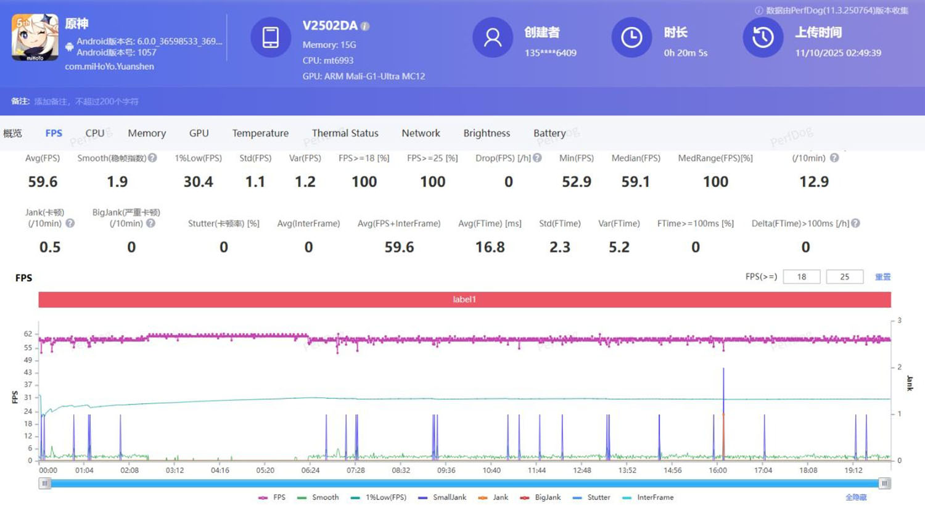
Task: Click the Jank(卡顿) help question icon
Action: pyautogui.click(x=70, y=223)
